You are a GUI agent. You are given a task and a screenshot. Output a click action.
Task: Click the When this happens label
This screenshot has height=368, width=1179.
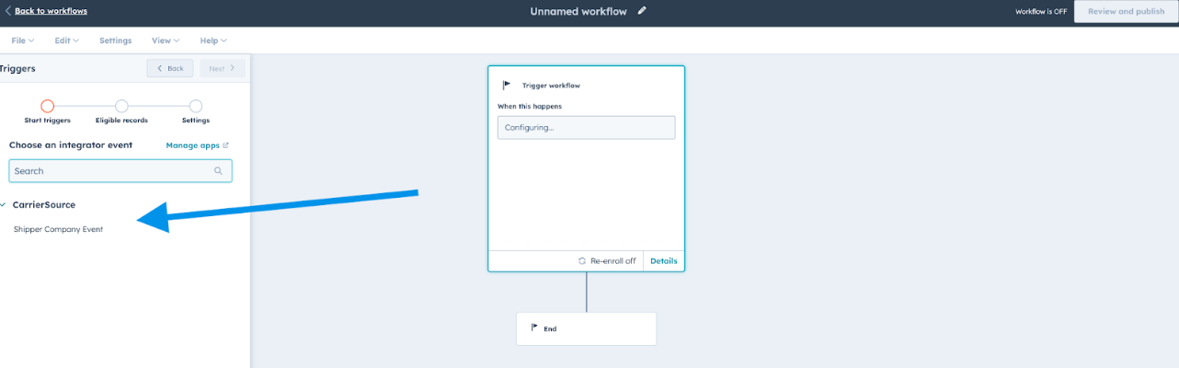(x=530, y=107)
